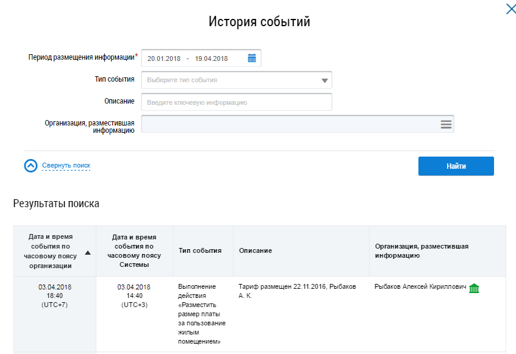This screenshot has width=516, height=354.
Task: Click the Тариф размещен 22.11.2016 description cell
Action: [296, 291]
